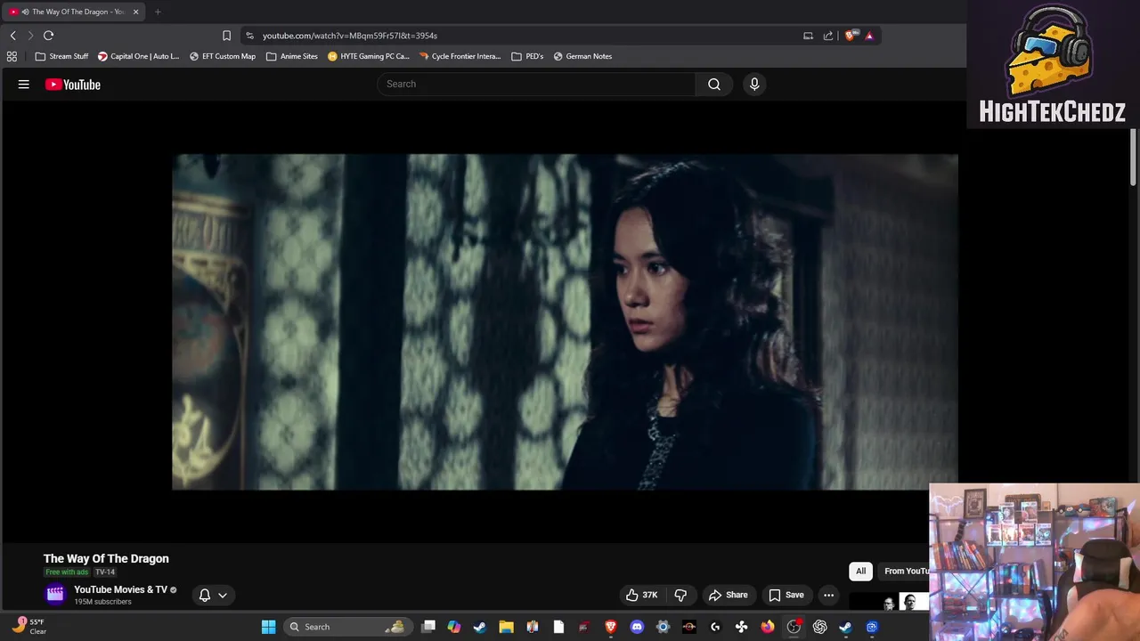
Task: Open the Capital One | Auto bookmark
Action: (x=138, y=56)
